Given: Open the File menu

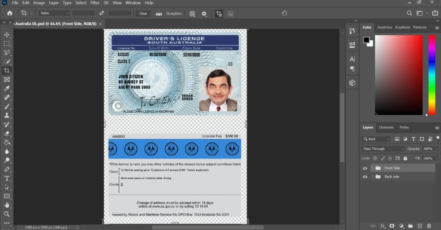Looking at the screenshot, I should click(x=15, y=3).
